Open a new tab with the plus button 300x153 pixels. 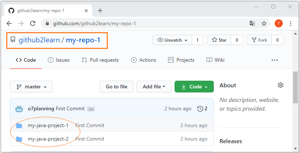[x=100, y=11]
